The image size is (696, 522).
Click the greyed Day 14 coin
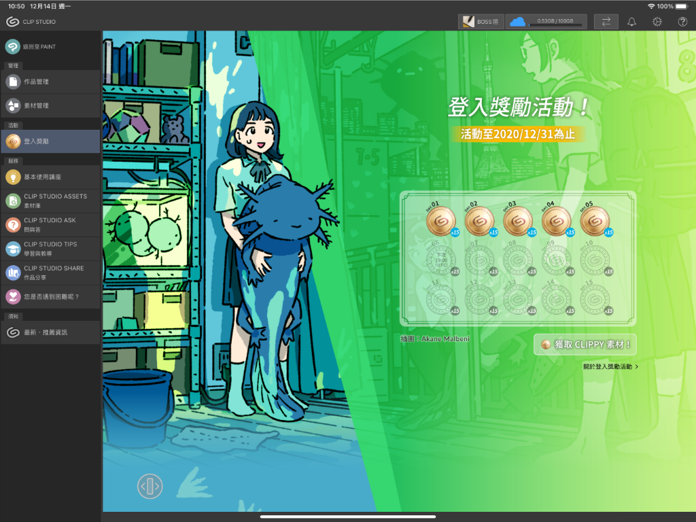coord(557,299)
